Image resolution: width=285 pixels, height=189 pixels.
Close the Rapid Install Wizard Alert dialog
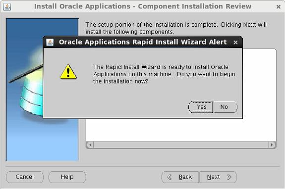tap(235, 43)
